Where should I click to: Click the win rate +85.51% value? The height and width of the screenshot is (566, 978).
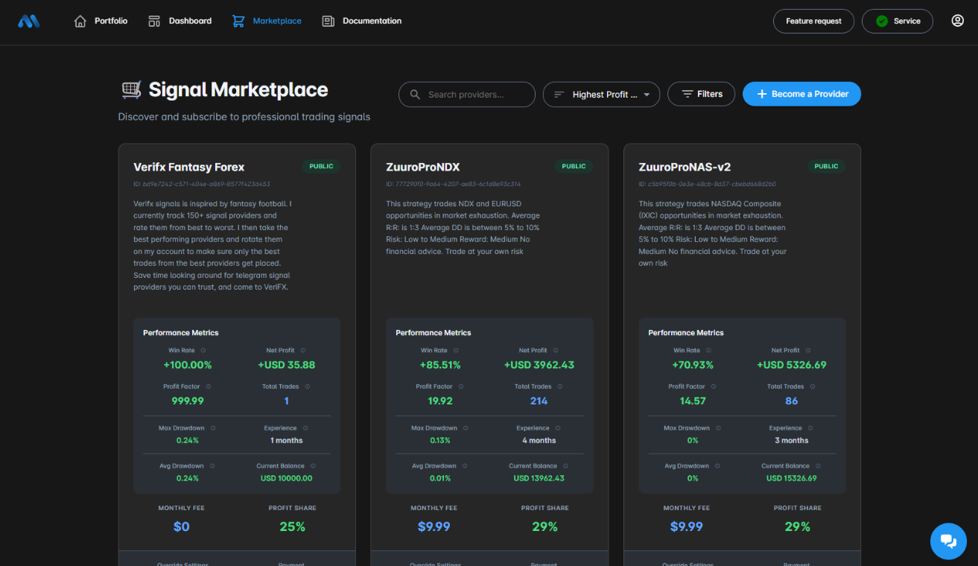click(440, 365)
